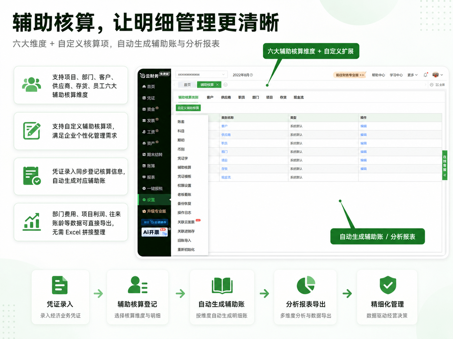
Task: Open 期末结转 in the sidebar
Action: pyautogui.click(x=152, y=155)
